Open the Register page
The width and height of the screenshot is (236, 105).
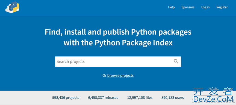[x=222, y=7]
